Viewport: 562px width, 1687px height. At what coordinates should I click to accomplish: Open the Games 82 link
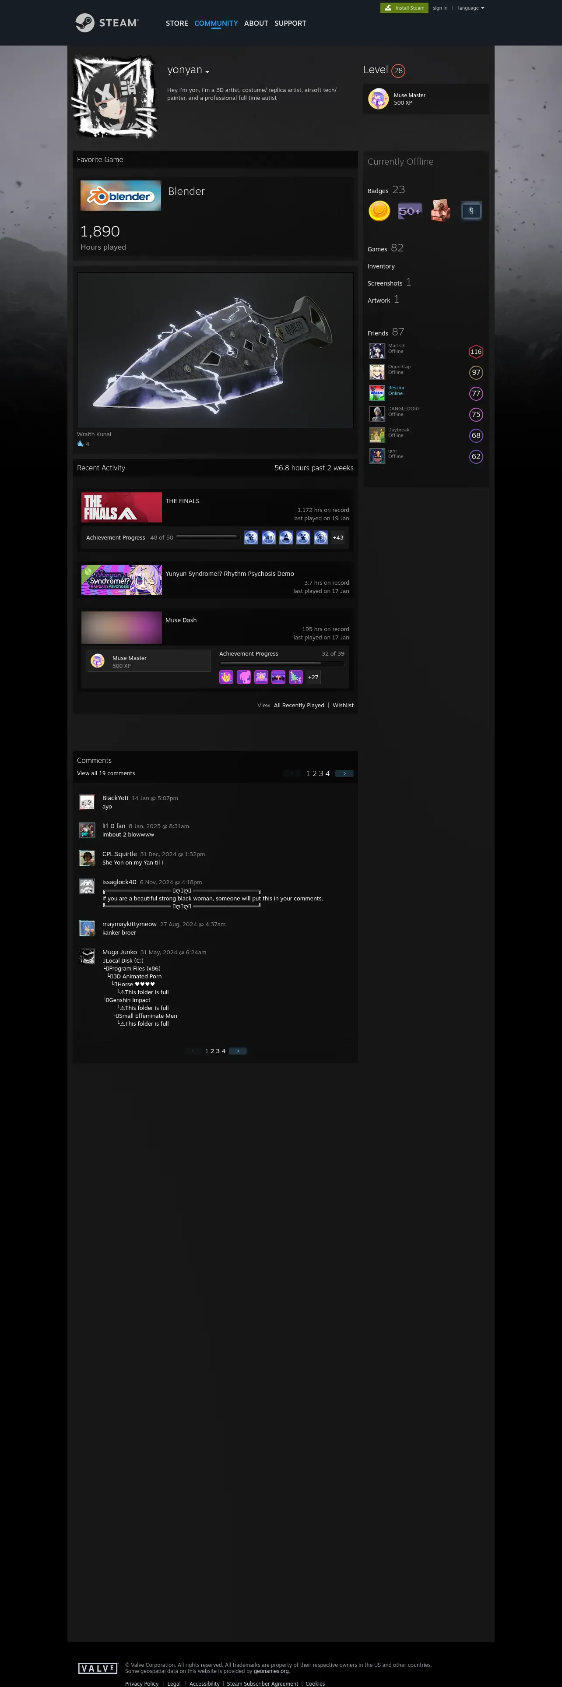coord(385,248)
